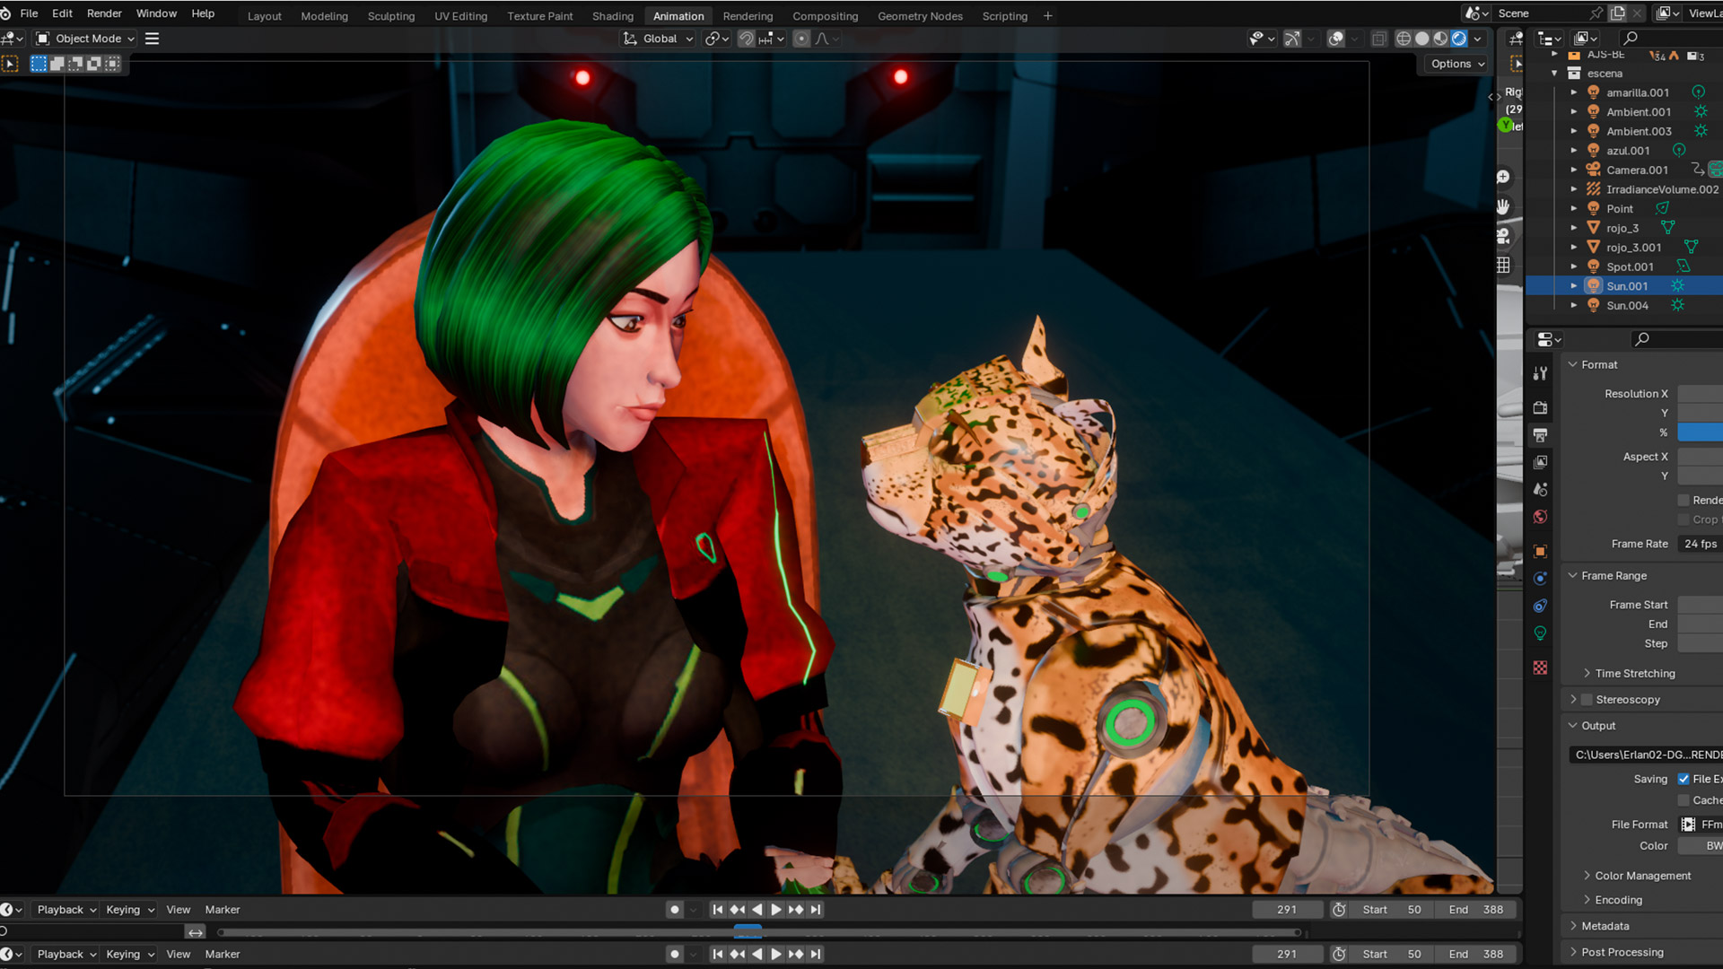Open the Object Mode dropdown
The height and width of the screenshot is (969, 1723).
click(x=84, y=39)
